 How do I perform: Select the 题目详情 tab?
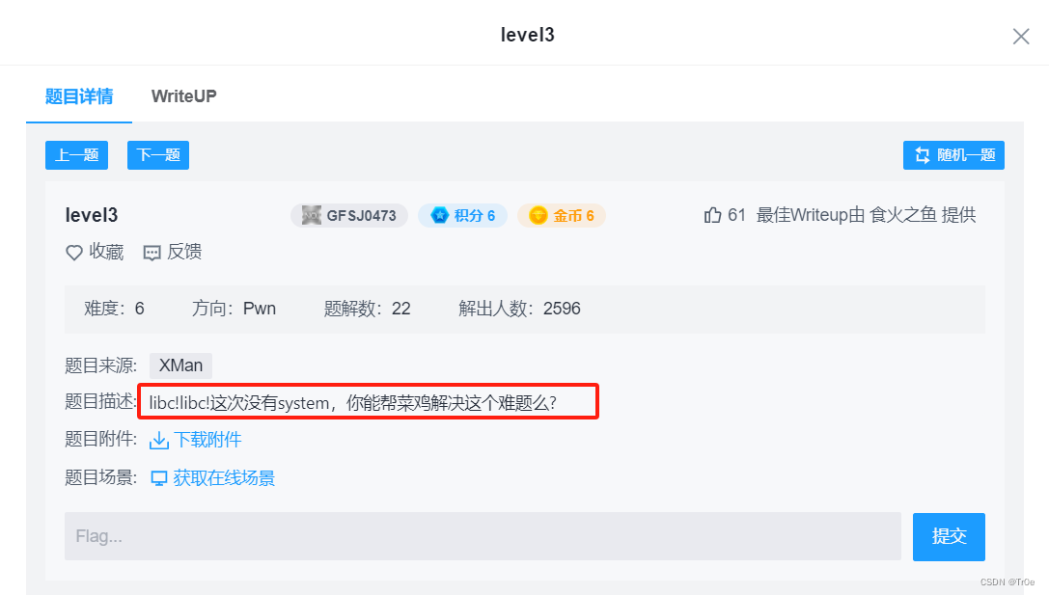point(78,96)
